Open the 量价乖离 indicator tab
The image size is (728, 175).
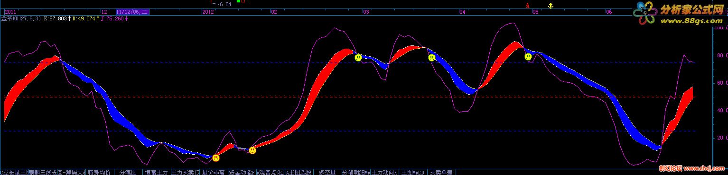(x=213, y=172)
